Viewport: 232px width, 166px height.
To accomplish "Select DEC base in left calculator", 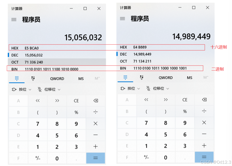I will [57, 55].
